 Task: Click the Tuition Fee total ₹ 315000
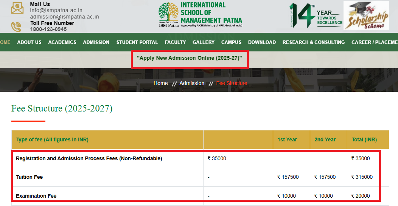(362, 177)
